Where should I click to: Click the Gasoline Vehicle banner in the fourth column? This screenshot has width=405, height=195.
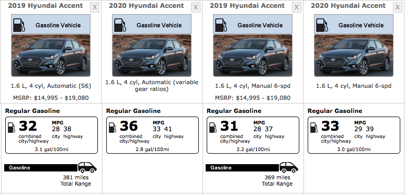click(x=354, y=24)
